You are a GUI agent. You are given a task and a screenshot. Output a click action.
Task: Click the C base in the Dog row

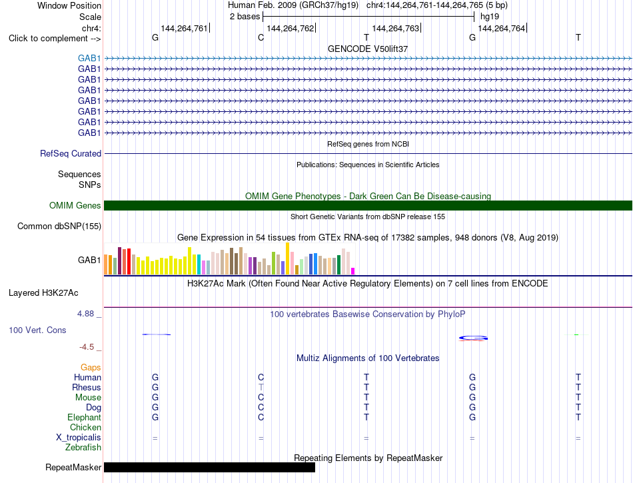[261, 408]
